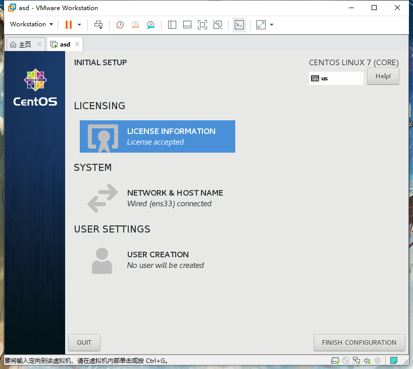The image size is (413, 369).
Task: Click the network adapter status icon
Action: coord(356,360)
